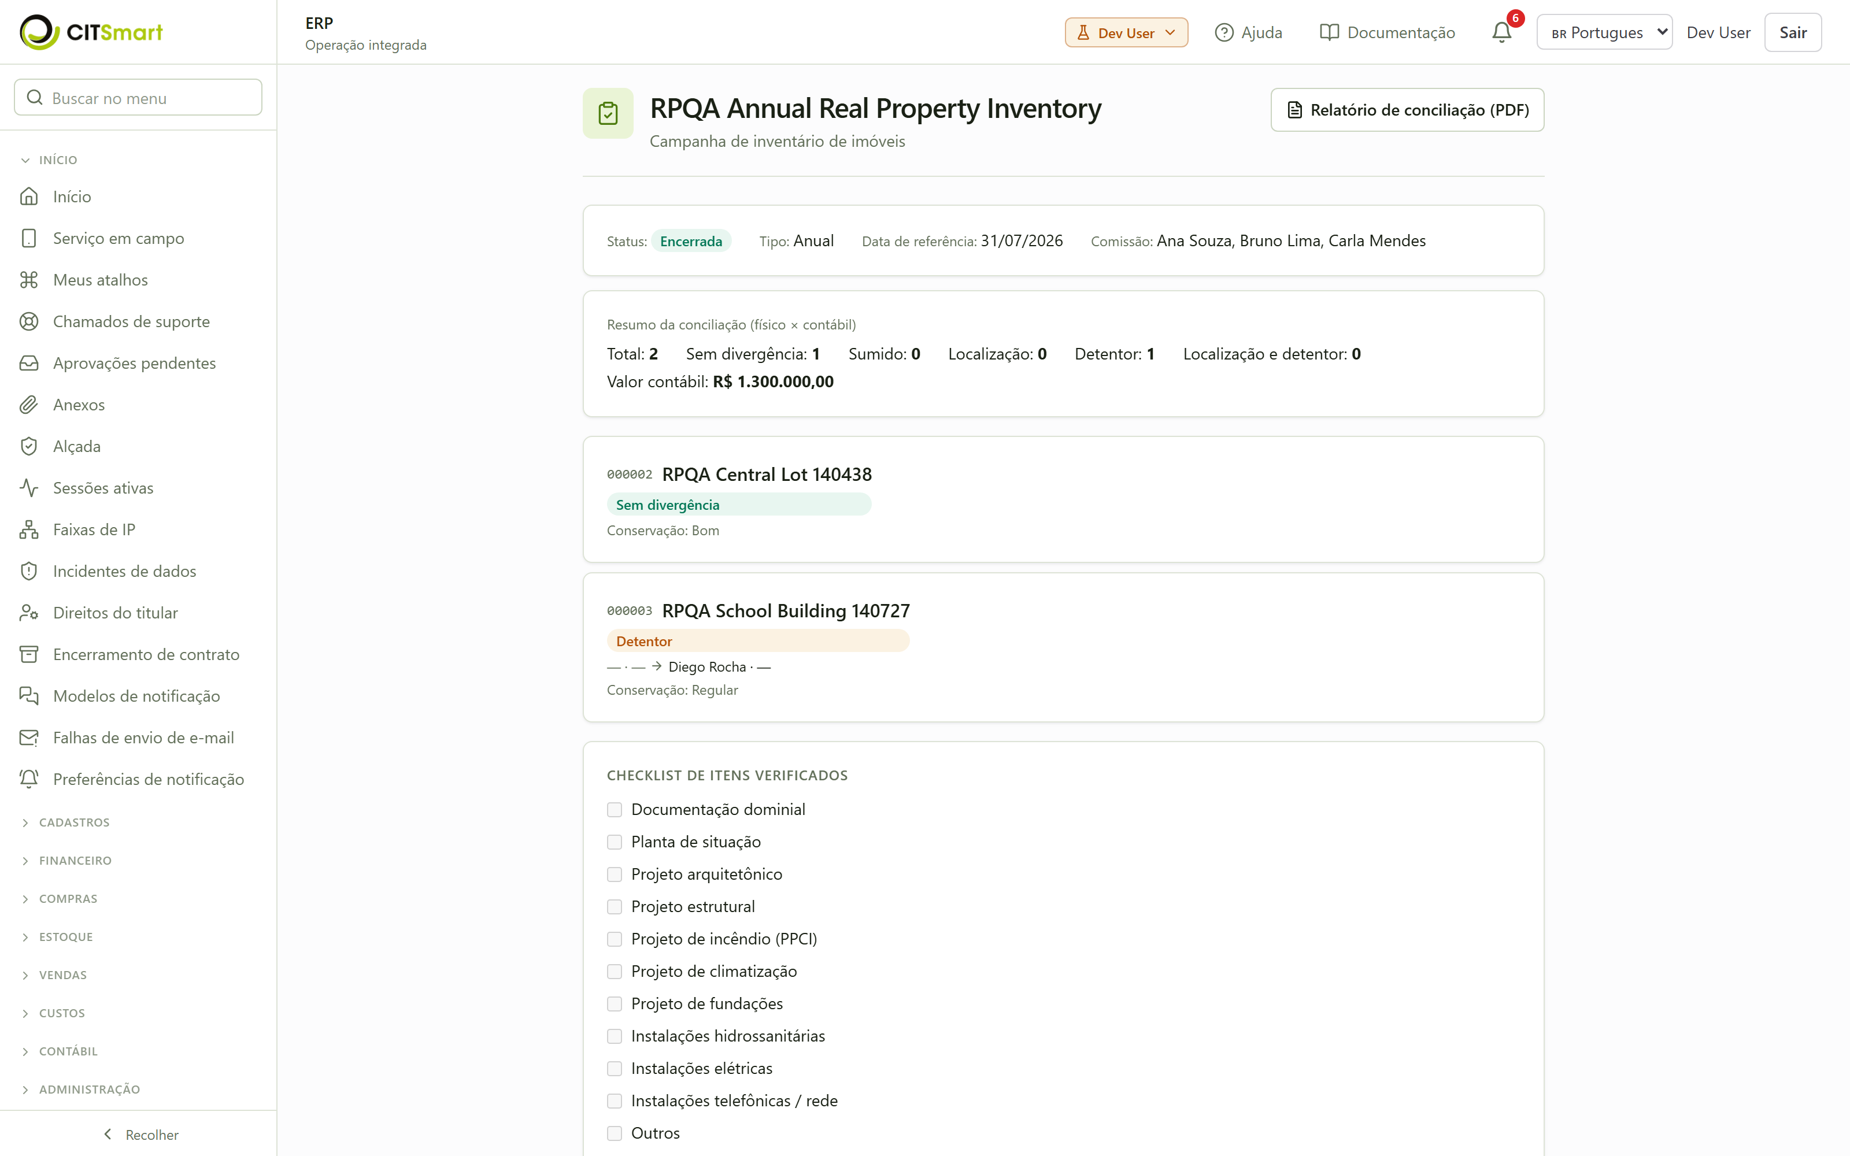The height and width of the screenshot is (1156, 1850).
Task: Click Direitos do titular user icon
Action: [29, 613]
